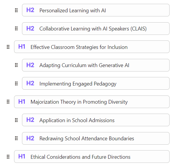176x164 pixels.
Task: Select the Implementing Engaged Pedagogy heading text
Action: point(78,84)
